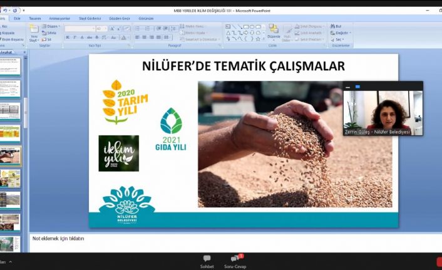This screenshot has width=442, height=270.
Task: Click the undo arrow in quick access toolbar
Action: click(6, 11)
